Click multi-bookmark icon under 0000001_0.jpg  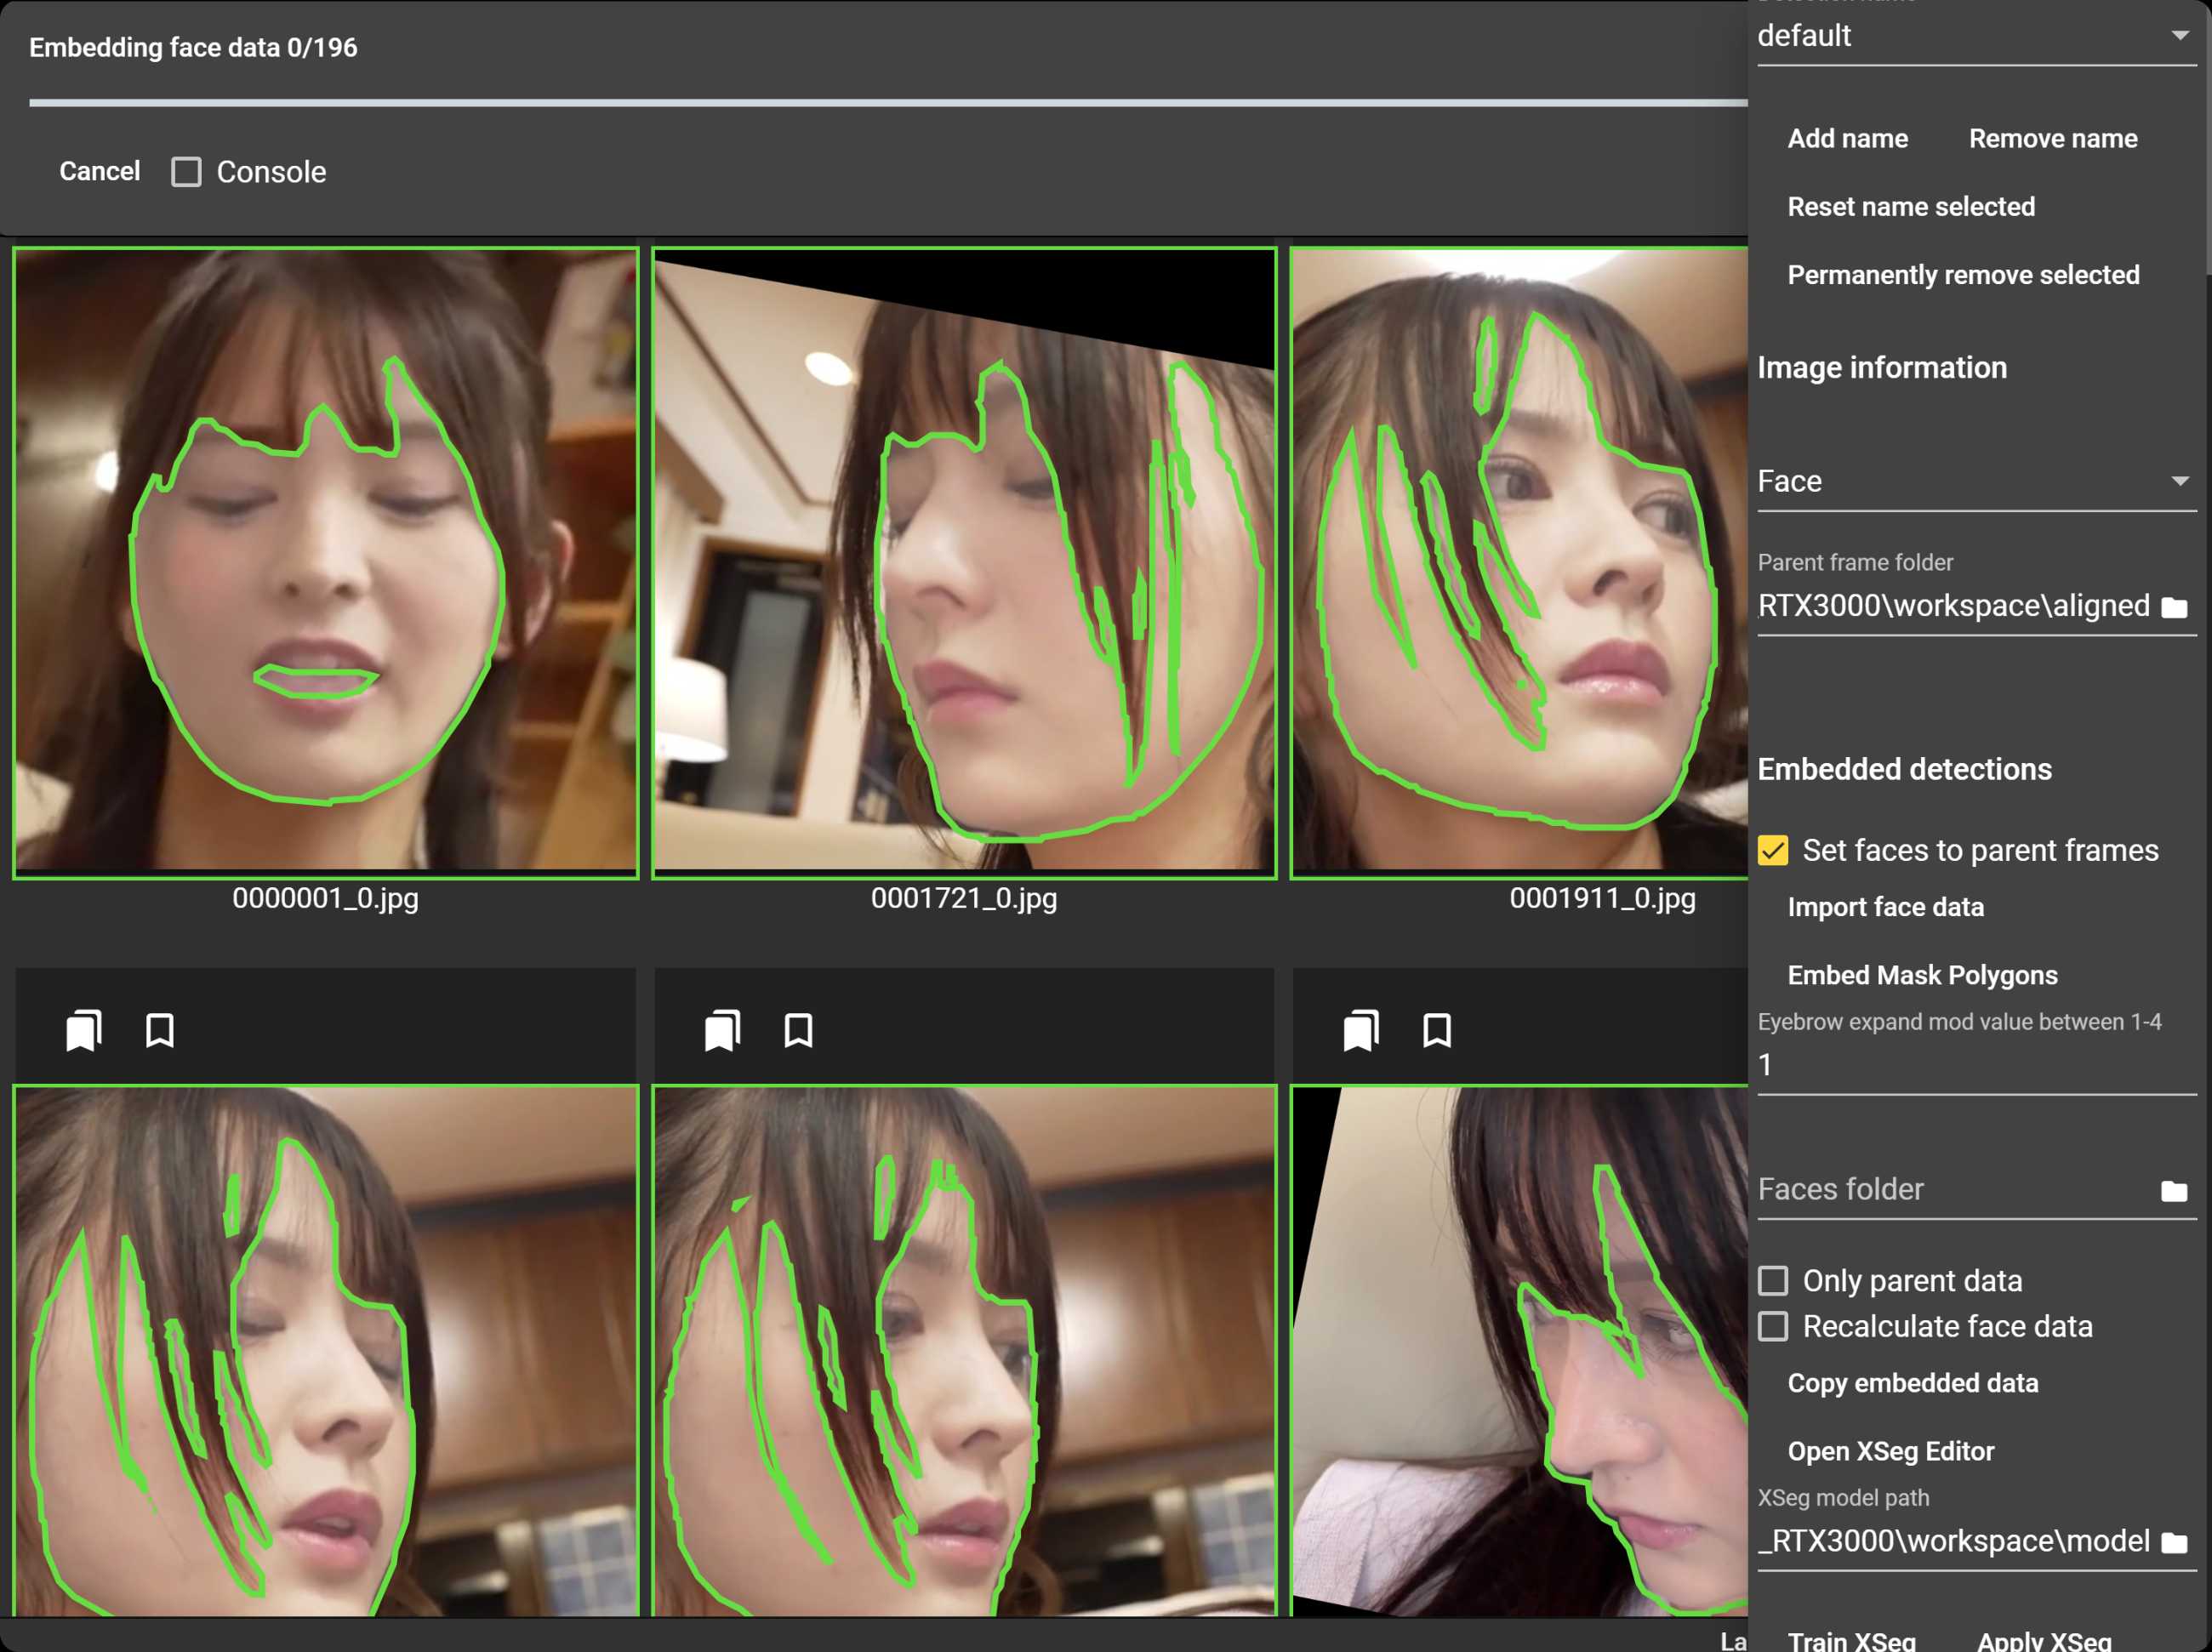pos(84,1030)
